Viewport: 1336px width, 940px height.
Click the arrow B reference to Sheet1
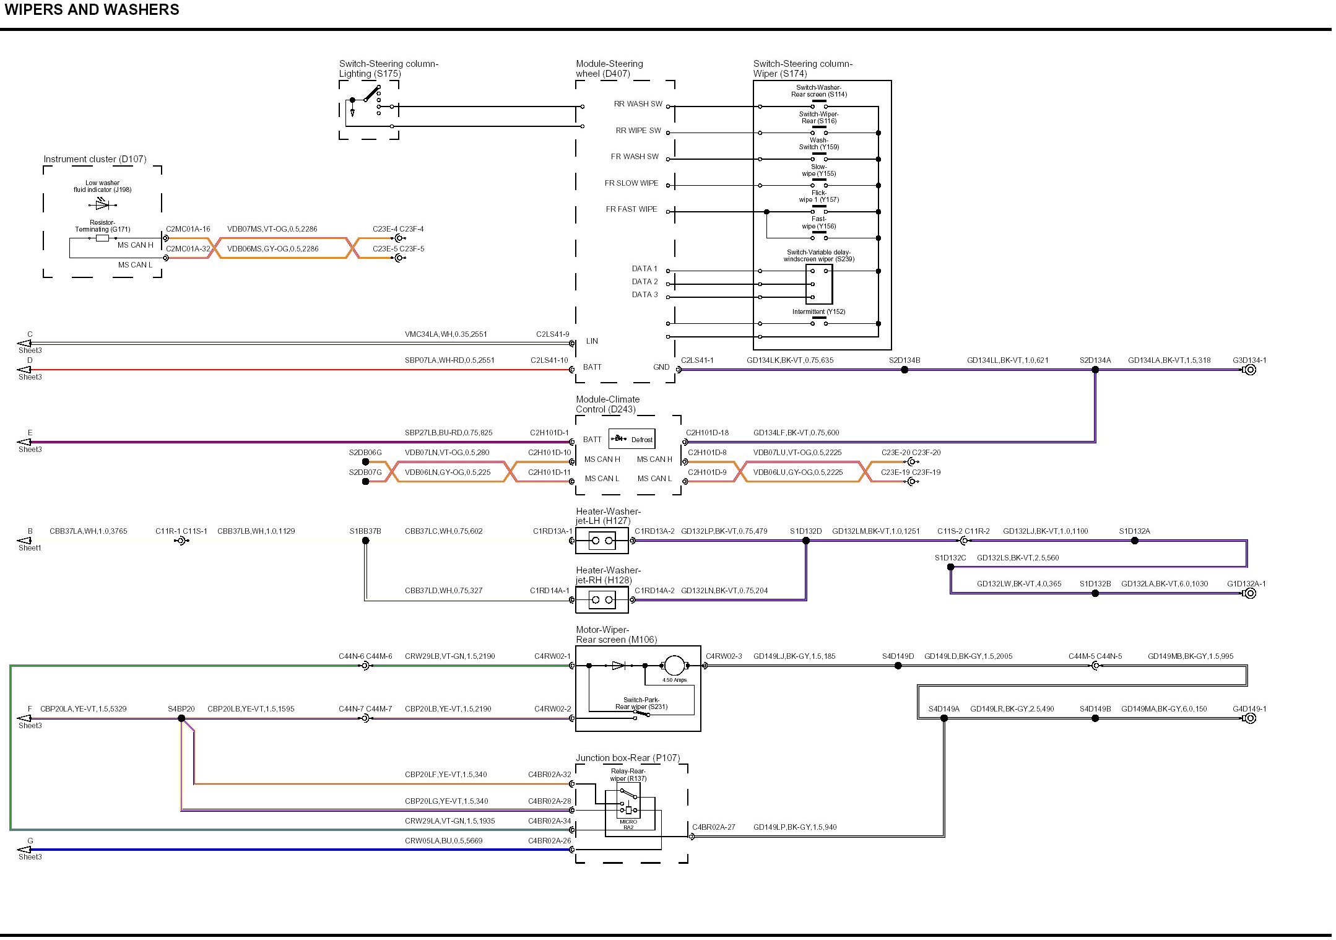(x=24, y=541)
